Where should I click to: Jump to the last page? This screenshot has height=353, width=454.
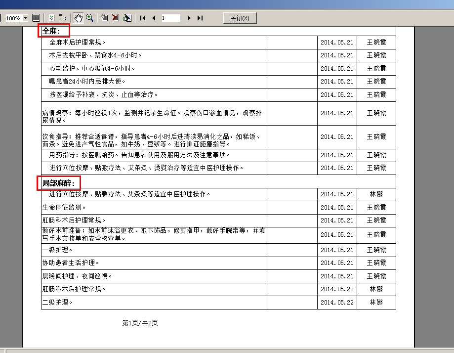200,18
